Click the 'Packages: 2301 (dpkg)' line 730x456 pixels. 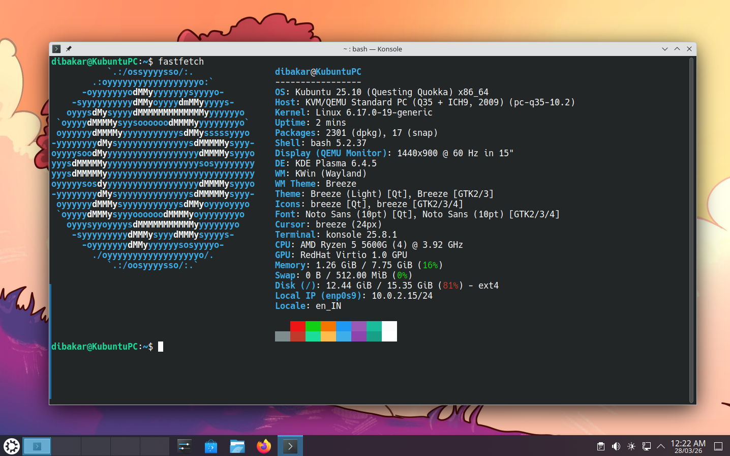point(356,133)
